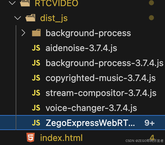Open the aidenoise-3.7.4.js file
The image size is (165, 145).
[81, 48]
